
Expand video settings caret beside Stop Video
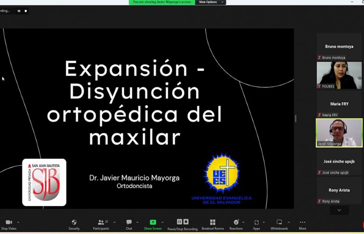(x=18, y=222)
